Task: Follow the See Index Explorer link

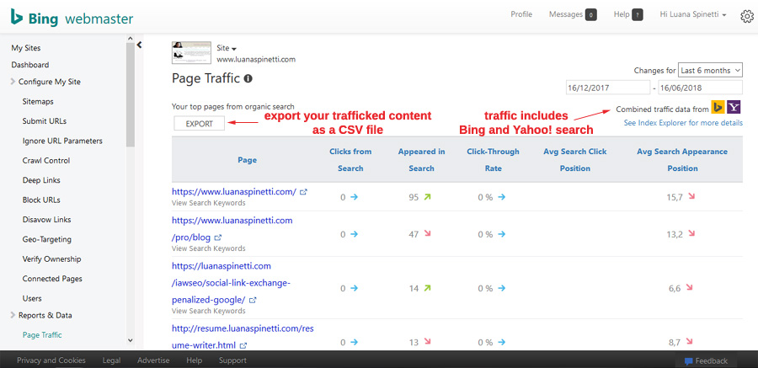Action: coord(683,123)
